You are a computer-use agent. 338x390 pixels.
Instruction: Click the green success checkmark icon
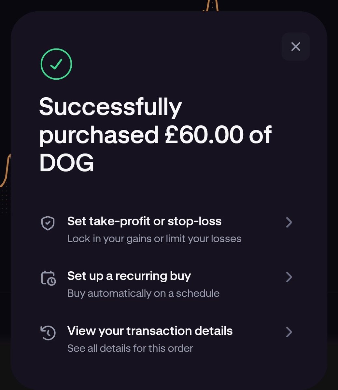56,64
